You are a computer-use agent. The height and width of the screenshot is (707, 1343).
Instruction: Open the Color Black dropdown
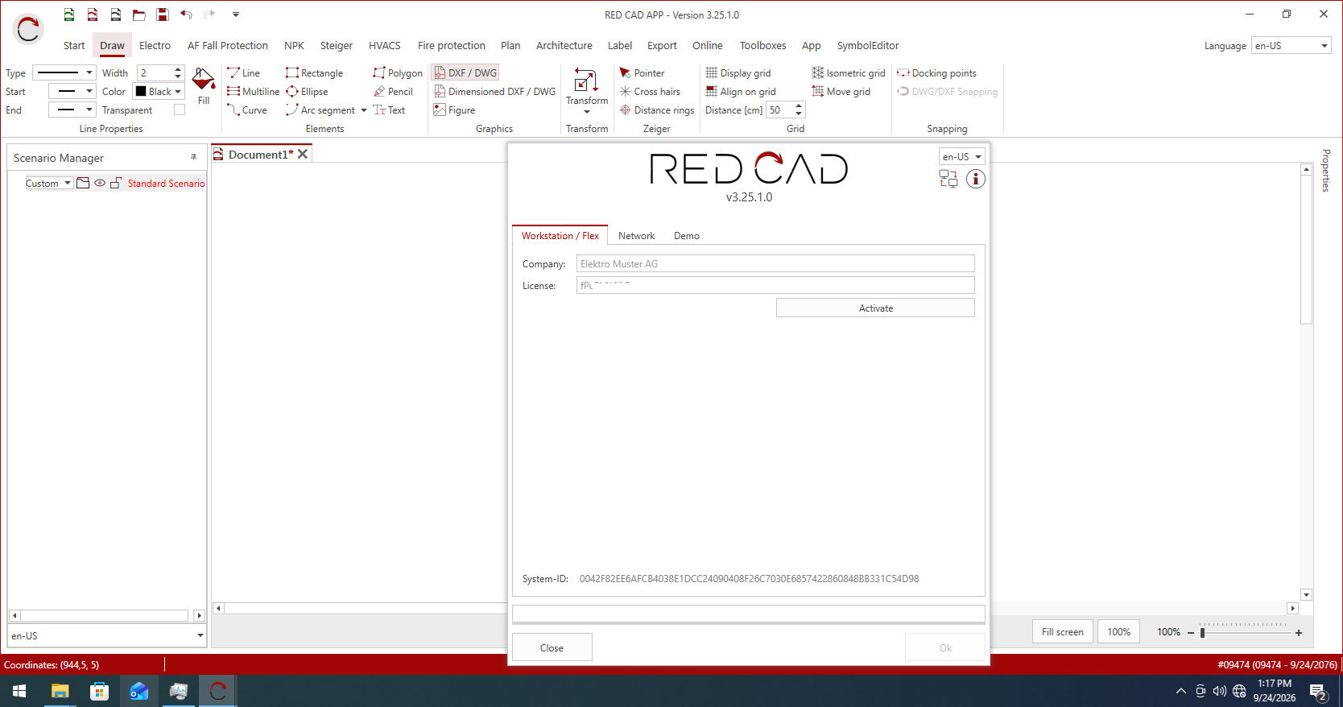[178, 91]
